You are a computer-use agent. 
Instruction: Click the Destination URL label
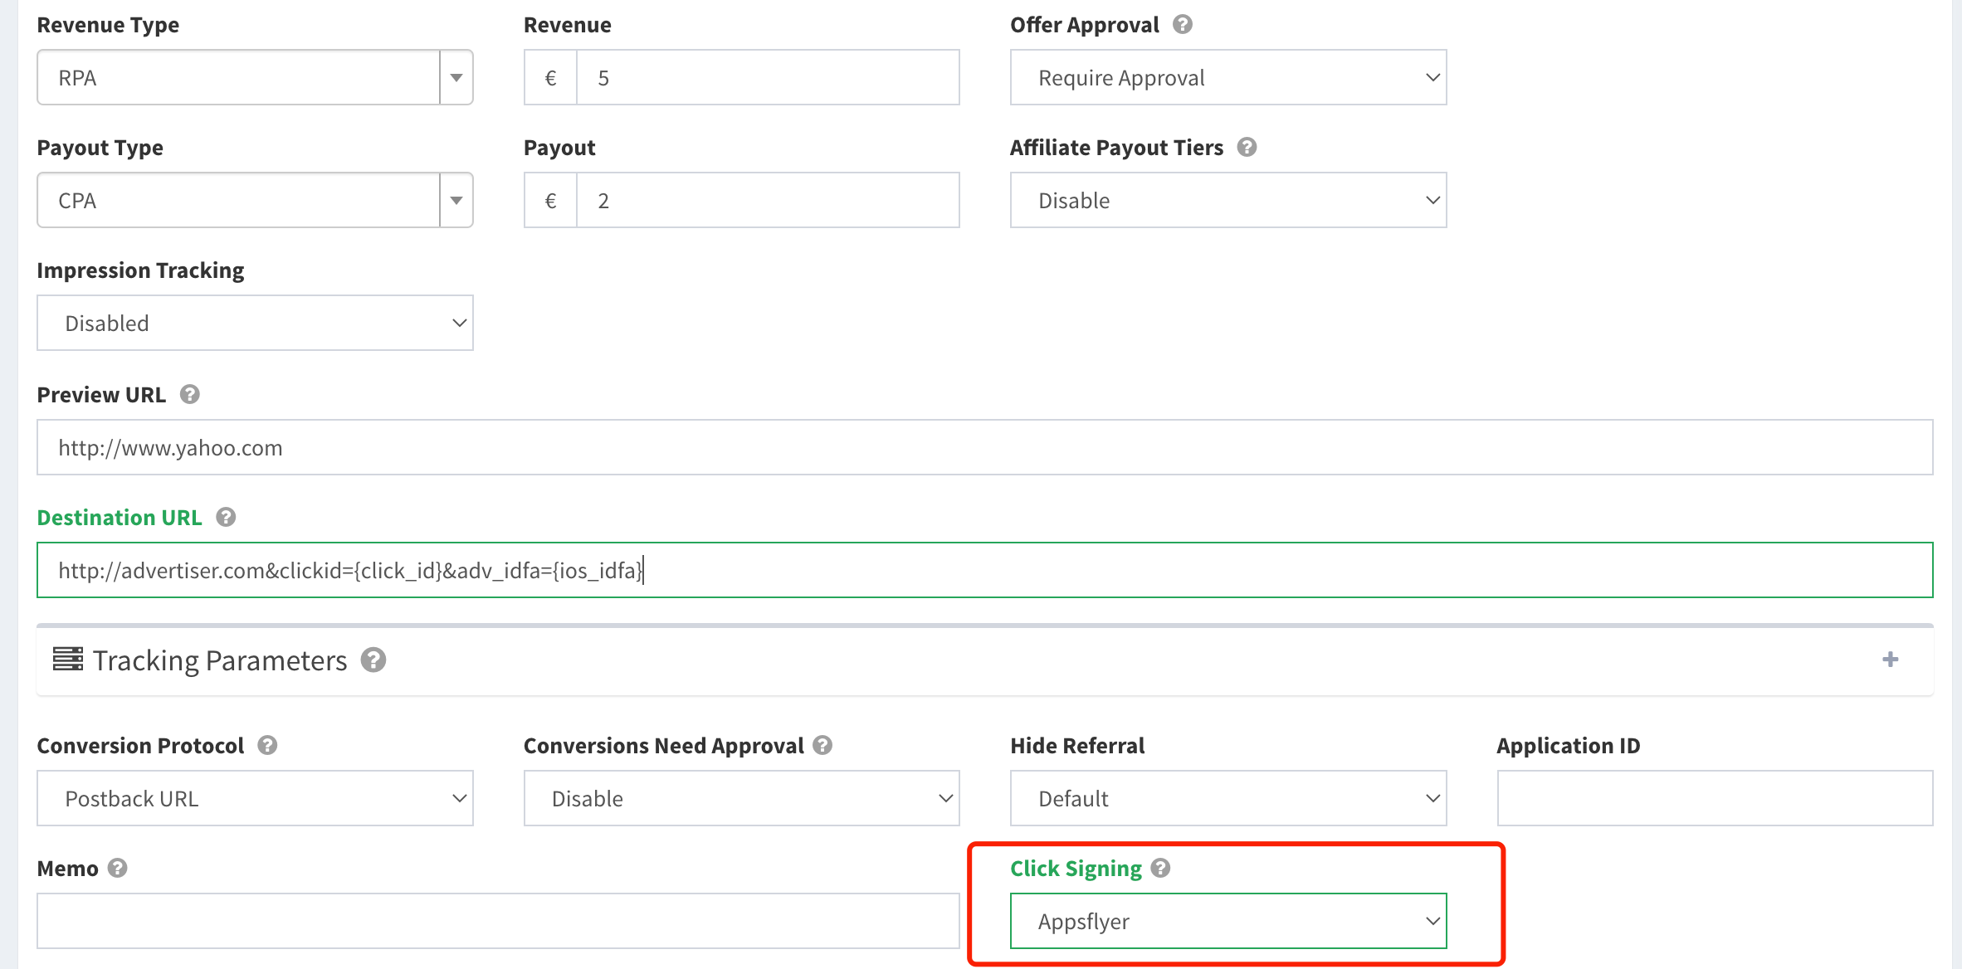coord(120,518)
